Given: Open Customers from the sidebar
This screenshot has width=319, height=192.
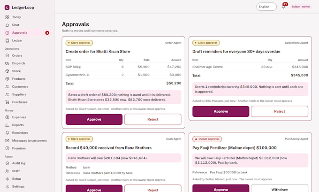Looking at the screenshot, I should pyautogui.click(x=20, y=86).
